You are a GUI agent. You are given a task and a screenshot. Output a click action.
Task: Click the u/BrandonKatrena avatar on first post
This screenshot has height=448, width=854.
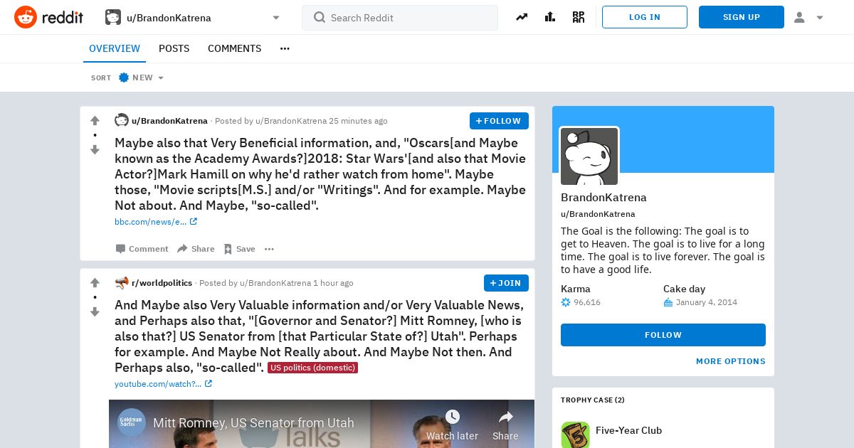(x=122, y=120)
